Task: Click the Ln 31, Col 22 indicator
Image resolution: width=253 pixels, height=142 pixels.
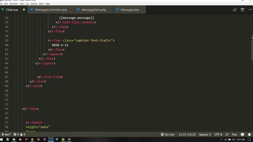Action: [x=187, y=135]
